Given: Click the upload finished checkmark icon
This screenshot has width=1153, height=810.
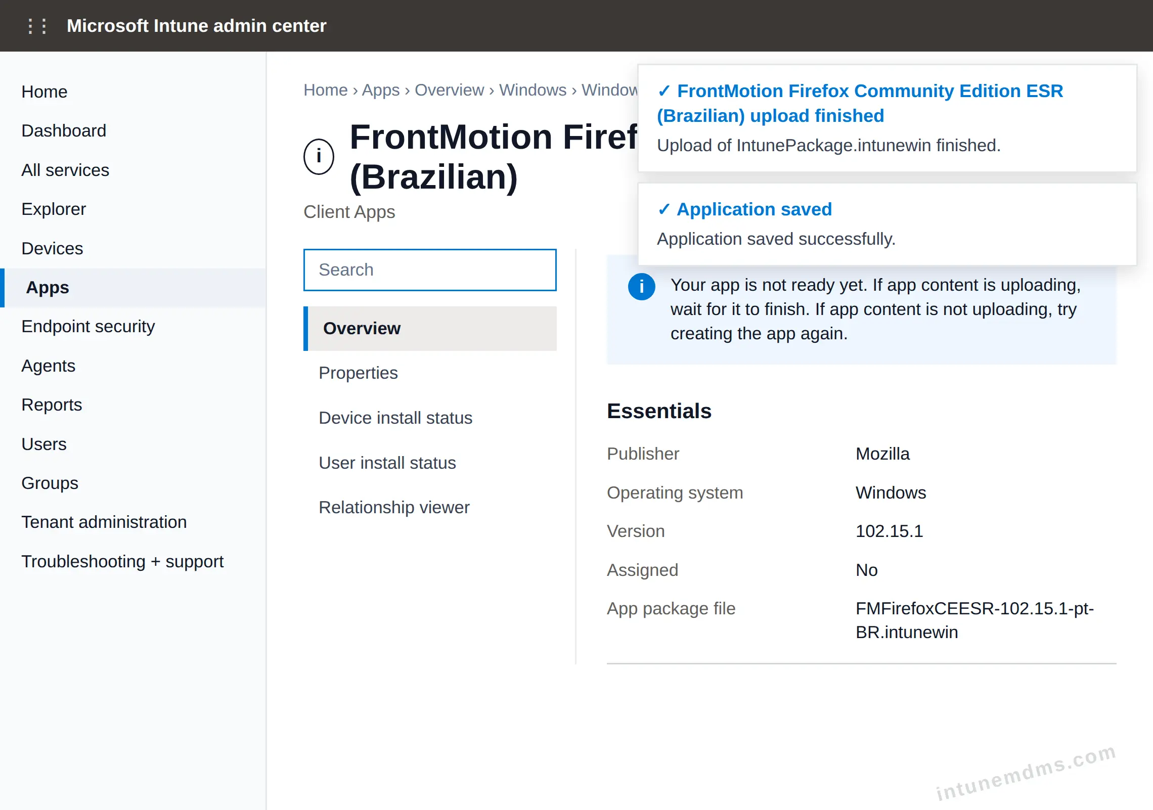Looking at the screenshot, I should click(664, 91).
